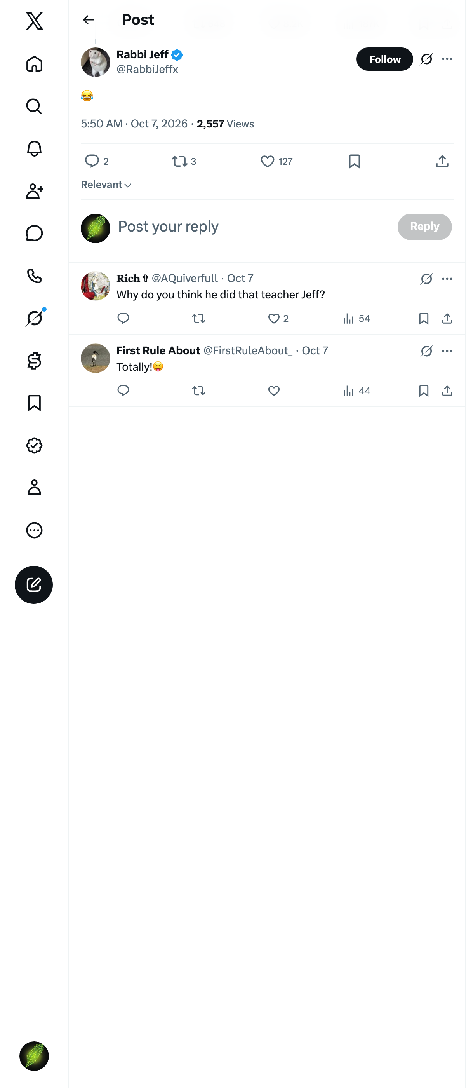The width and height of the screenshot is (466, 1088).
Task: Open the Grok icon in sidebar
Action: coord(34,318)
